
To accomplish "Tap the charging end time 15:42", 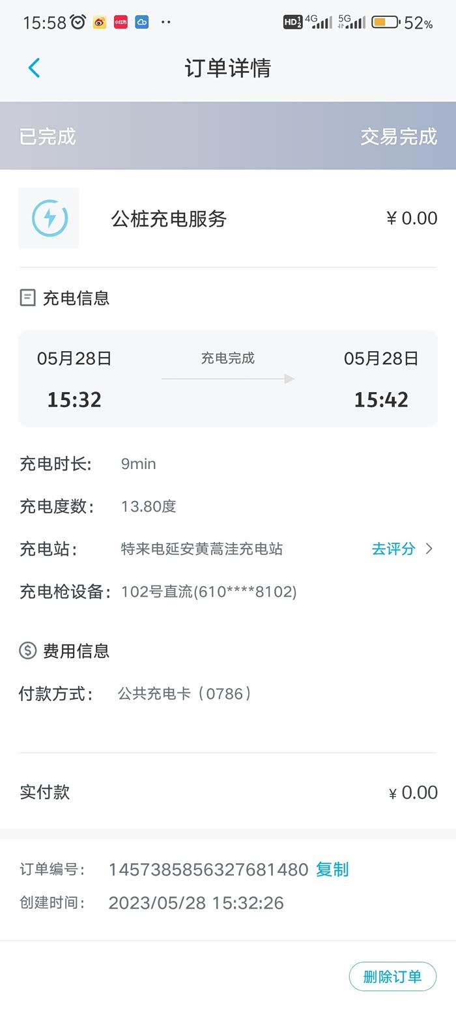I will (x=381, y=399).
